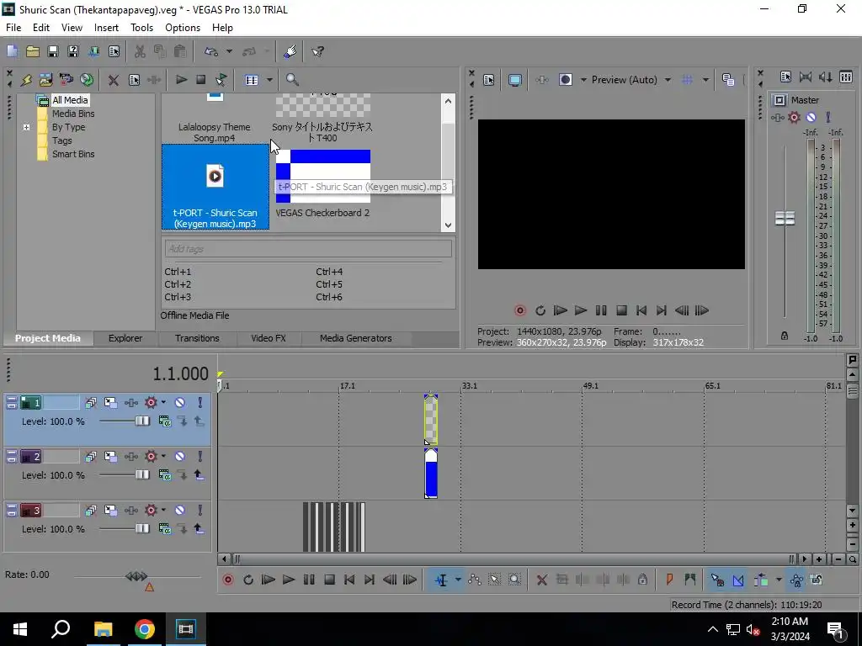Switch to the Transitions tab
Image resolution: width=862 pixels, height=646 pixels.
[x=197, y=338]
